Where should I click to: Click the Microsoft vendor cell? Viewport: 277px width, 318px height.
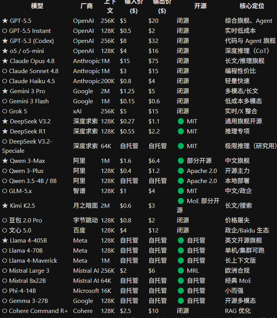(86, 291)
